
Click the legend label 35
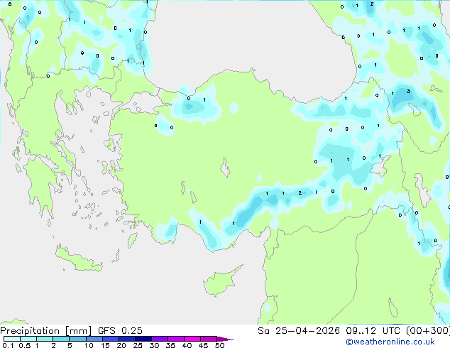click(x=170, y=345)
